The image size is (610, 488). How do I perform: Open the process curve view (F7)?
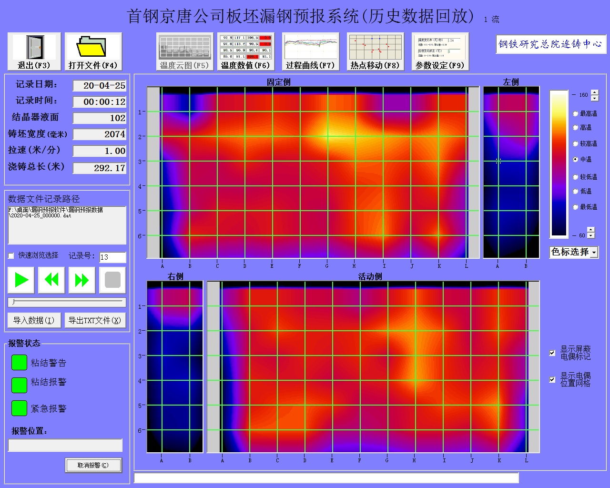click(311, 48)
